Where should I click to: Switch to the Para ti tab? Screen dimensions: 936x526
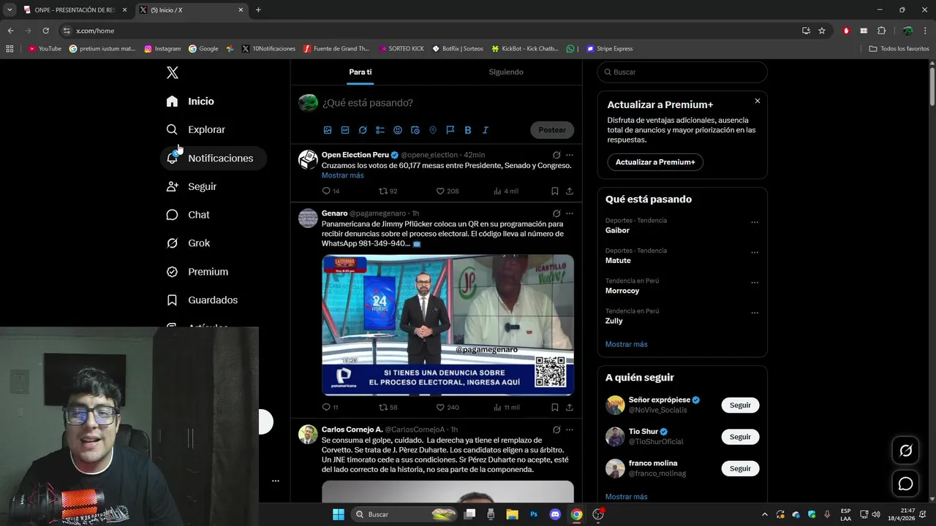(361, 72)
